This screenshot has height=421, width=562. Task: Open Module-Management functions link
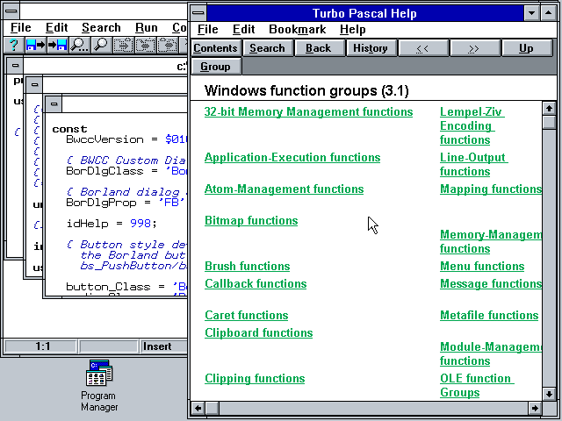click(491, 353)
